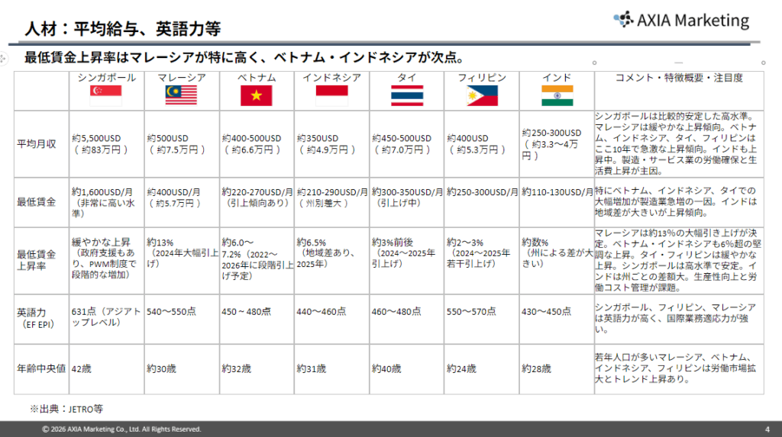Select the Vietnam flag with yellow star
The height and width of the screenshot is (437, 782).
point(257,95)
